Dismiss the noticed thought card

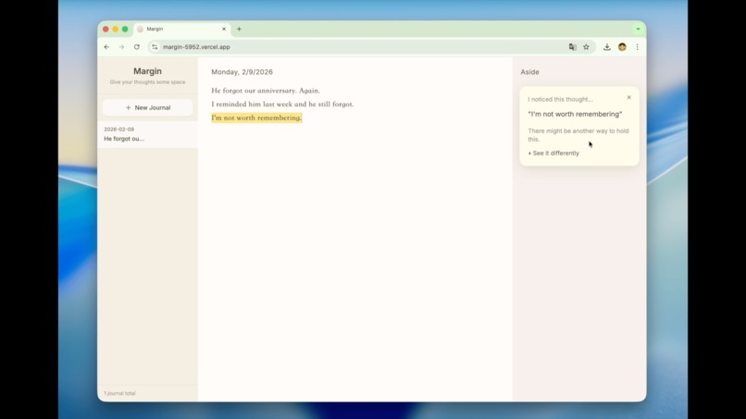click(x=629, y=97)
